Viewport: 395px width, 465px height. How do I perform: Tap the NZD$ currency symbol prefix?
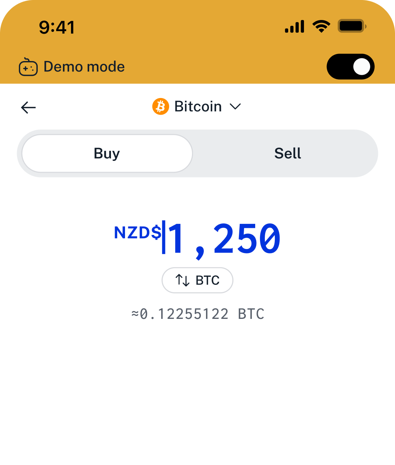(x=138, y=233)
